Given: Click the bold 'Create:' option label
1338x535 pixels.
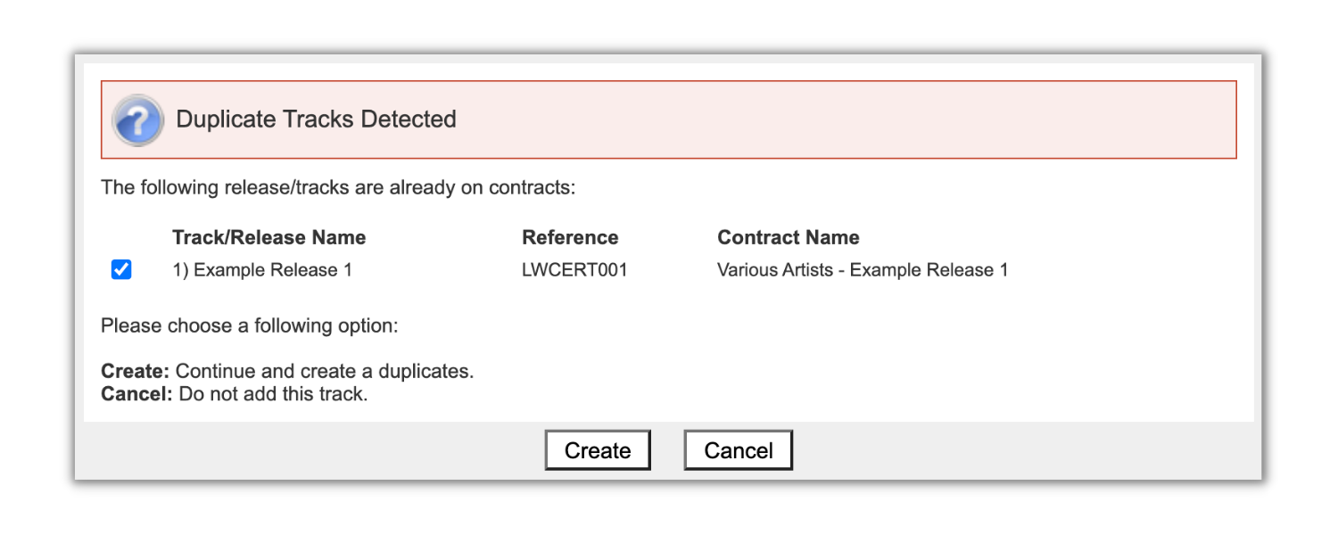Looking at the screenshot, I should [x=136, y=371].
